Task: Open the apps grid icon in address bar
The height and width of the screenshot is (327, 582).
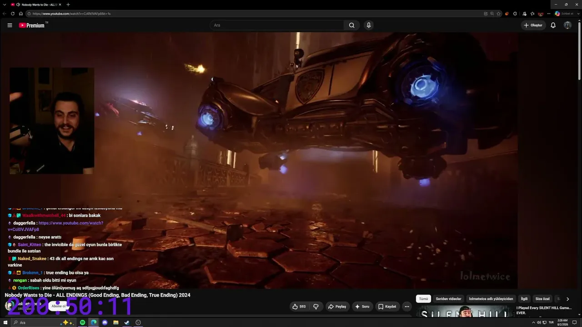Action: coord(486,14)
